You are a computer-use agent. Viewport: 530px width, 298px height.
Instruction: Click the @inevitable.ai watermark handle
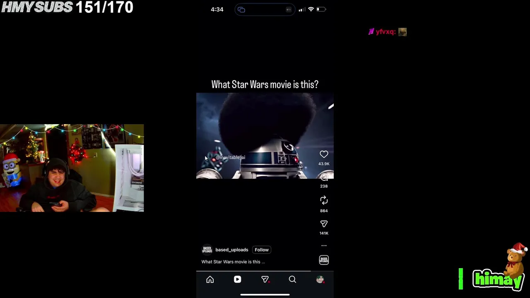[x=231, y=157]
